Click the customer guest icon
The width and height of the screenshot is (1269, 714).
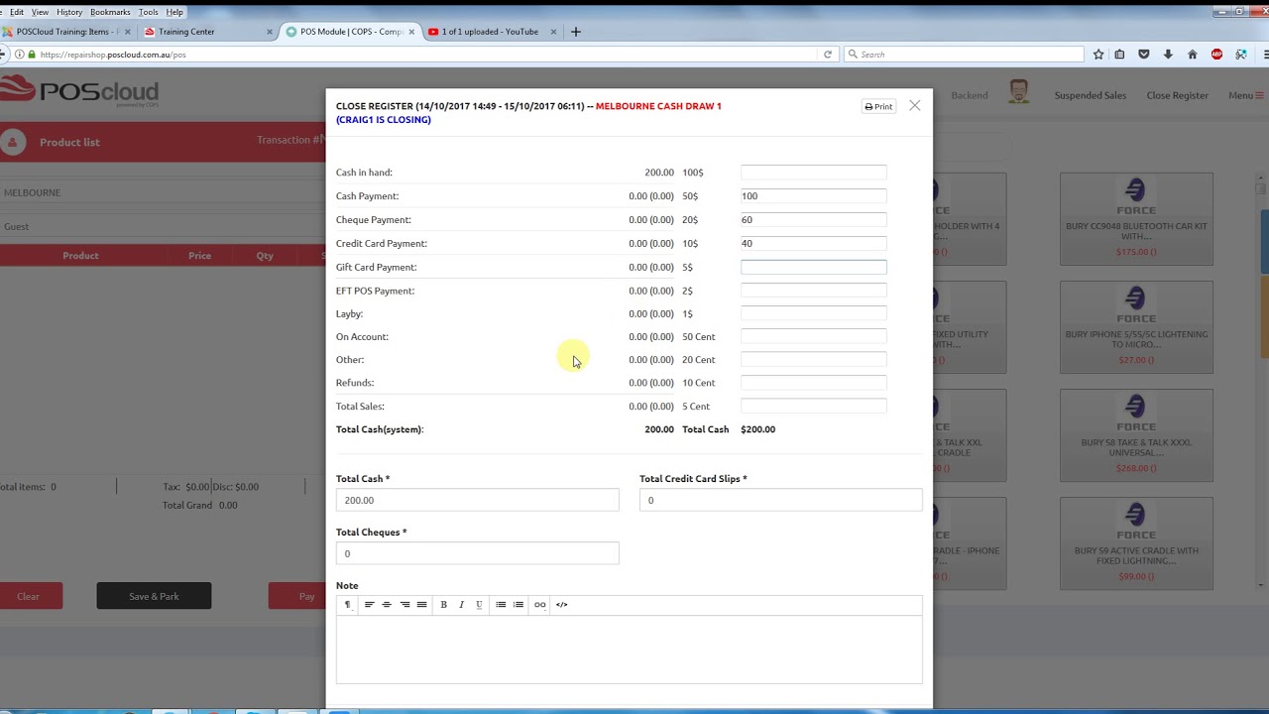point(13,142)
